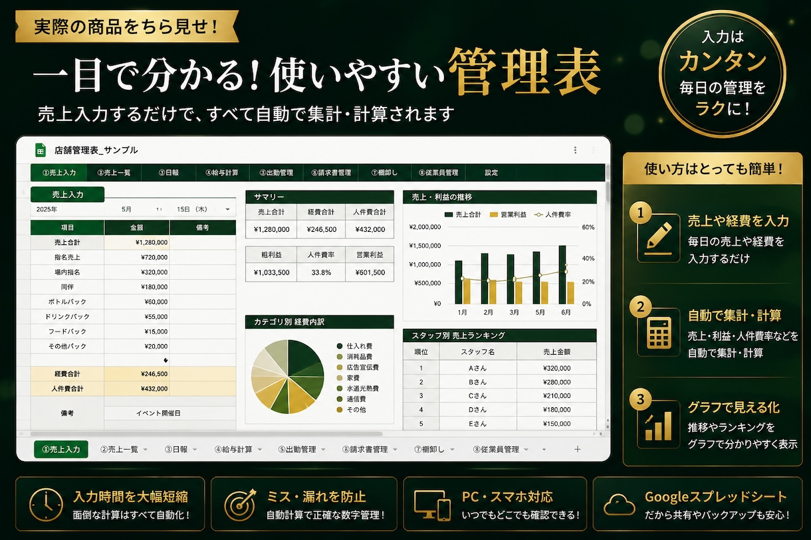Click the 水道光熱費 legend color dot
This screenshot has width=811, height=540.
(340, 389)
